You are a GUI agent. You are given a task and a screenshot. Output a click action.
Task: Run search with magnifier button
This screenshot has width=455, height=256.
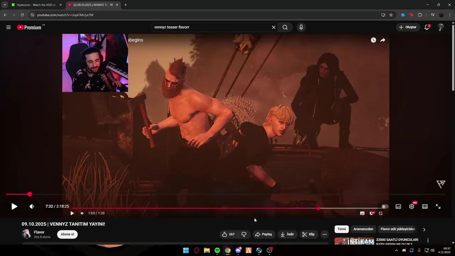(x=285, y=27)
